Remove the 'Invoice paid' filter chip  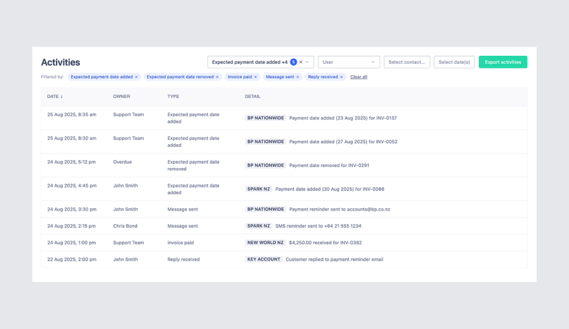pyautogui.click(x=256, y=77)
